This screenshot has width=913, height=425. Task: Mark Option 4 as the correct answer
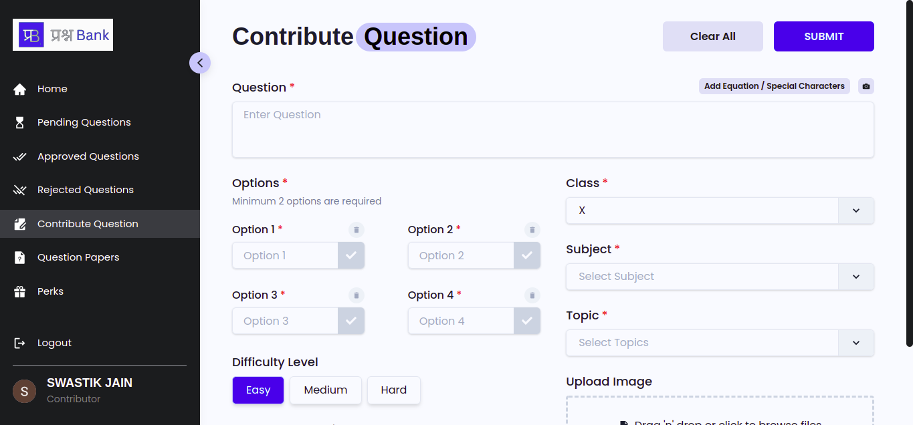point(527,321)
